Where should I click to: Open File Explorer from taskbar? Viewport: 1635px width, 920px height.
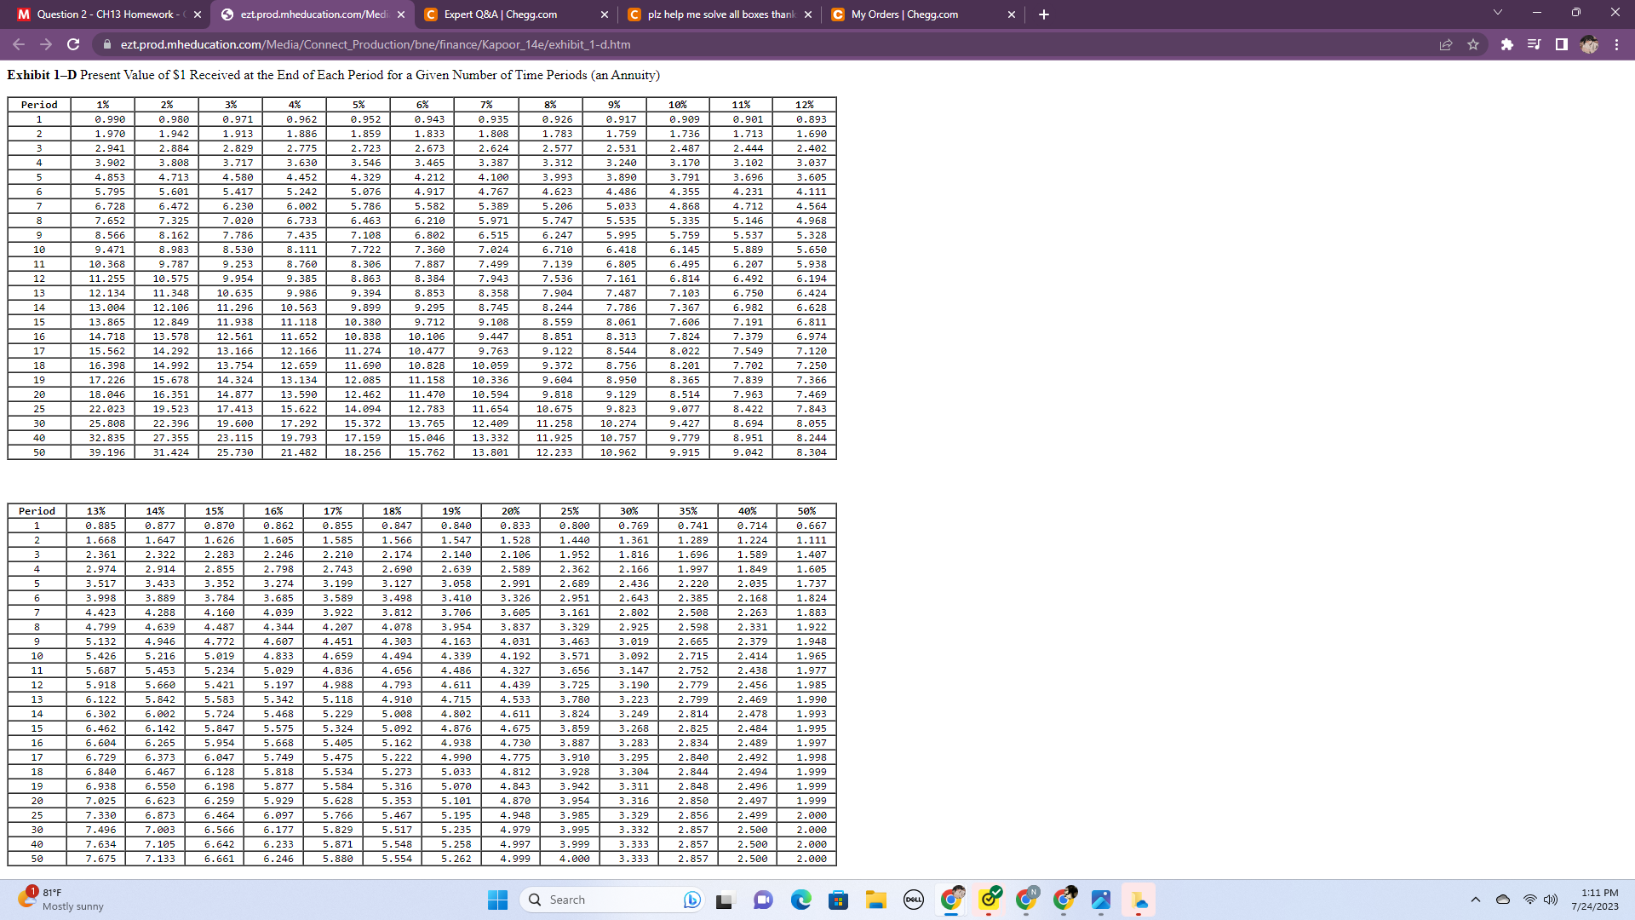point(876,900)
